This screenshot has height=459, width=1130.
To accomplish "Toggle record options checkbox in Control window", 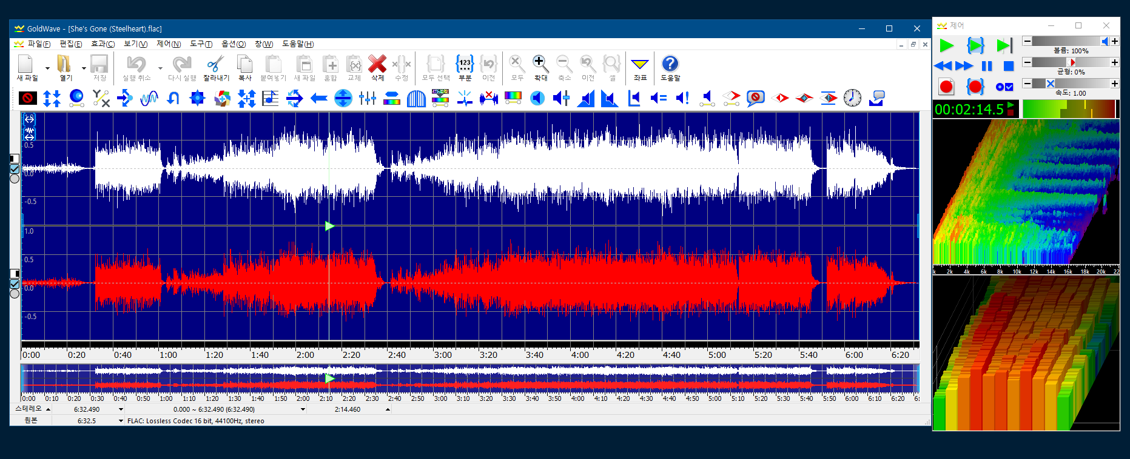I will (x=1004, y=87).
